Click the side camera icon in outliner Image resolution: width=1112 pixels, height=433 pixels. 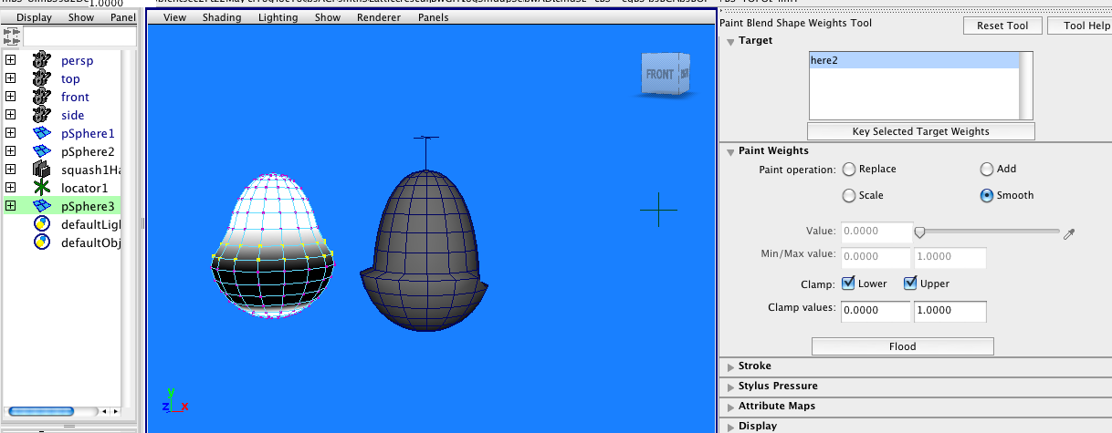(41, 115)
